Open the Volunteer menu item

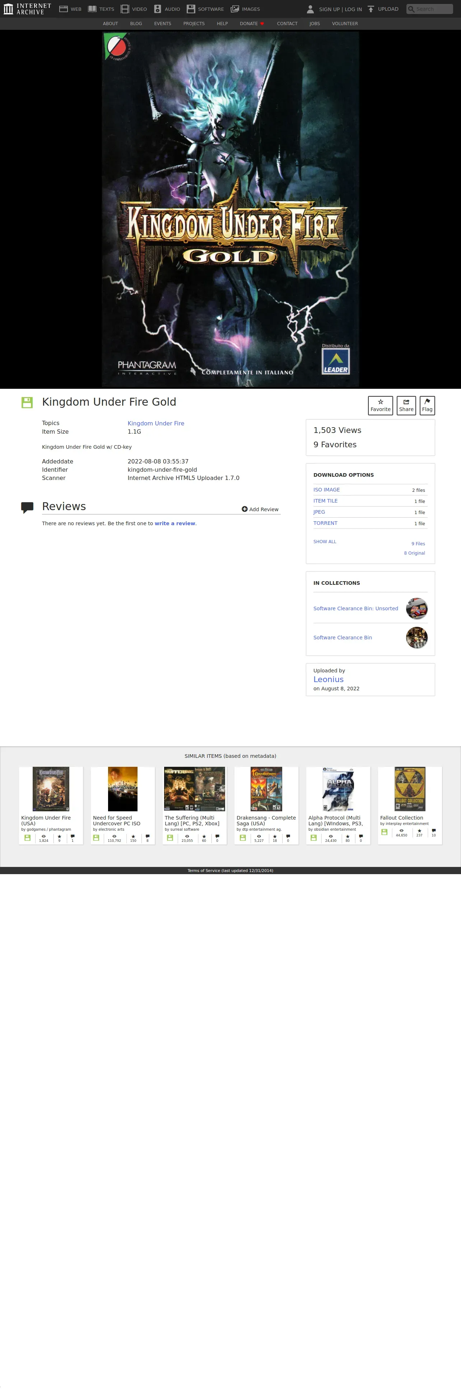pos(345,24)
